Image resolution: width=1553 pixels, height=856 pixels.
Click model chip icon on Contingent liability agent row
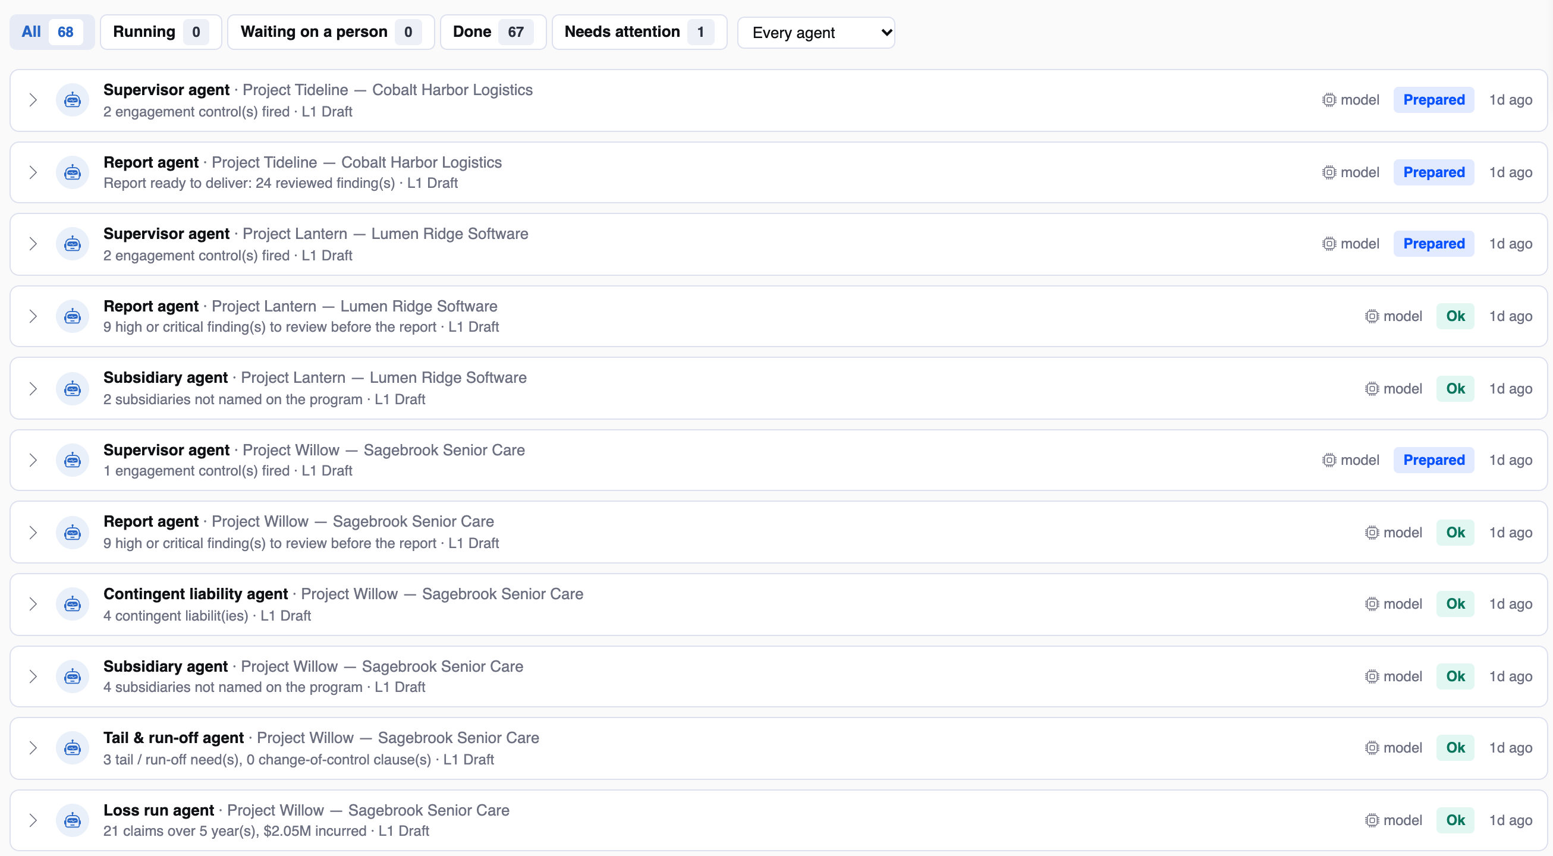[1372, 604]
